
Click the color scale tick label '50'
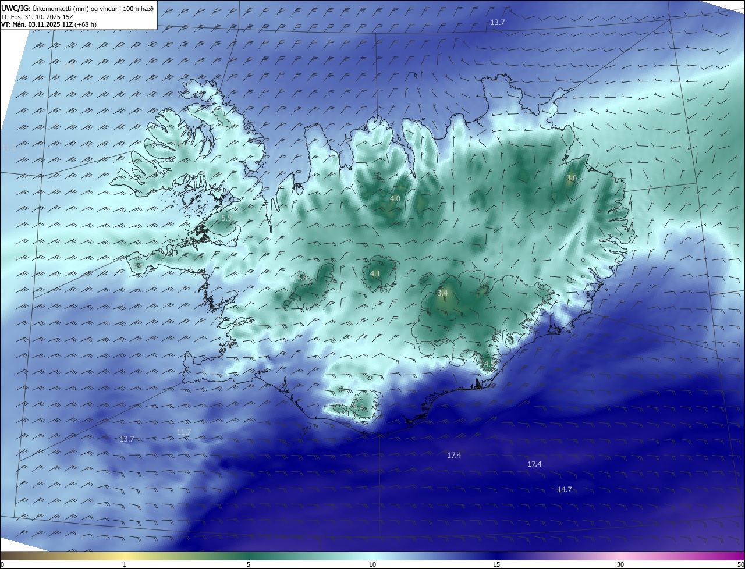click(x=740, y=564)
